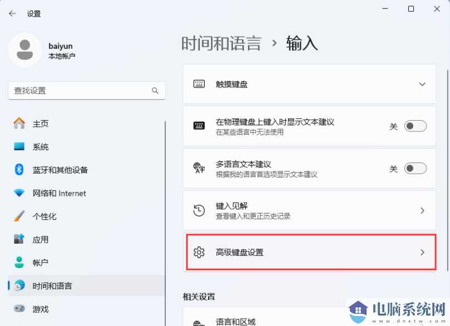Click the Wi-Fi network icon

click(x=19, y=193)
